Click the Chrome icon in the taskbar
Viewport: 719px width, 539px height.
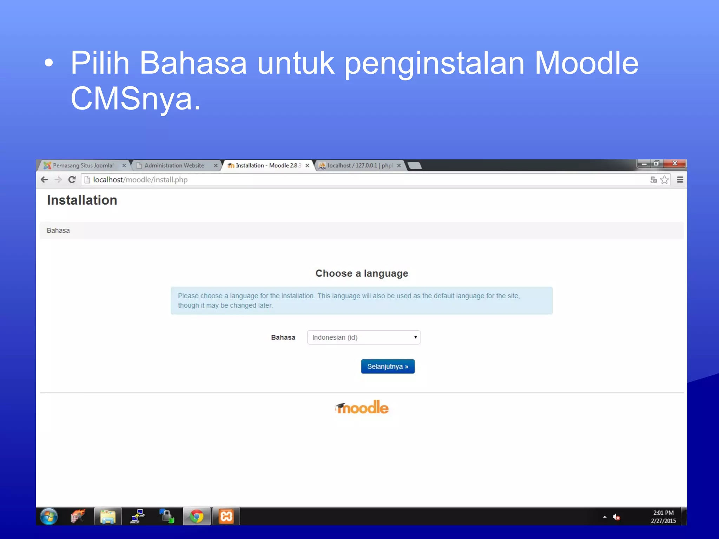click(x=197, y=517)
